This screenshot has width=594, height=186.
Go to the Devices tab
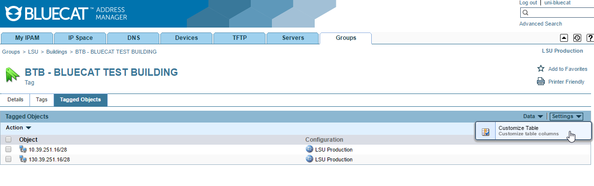click(x=186, y=38)
